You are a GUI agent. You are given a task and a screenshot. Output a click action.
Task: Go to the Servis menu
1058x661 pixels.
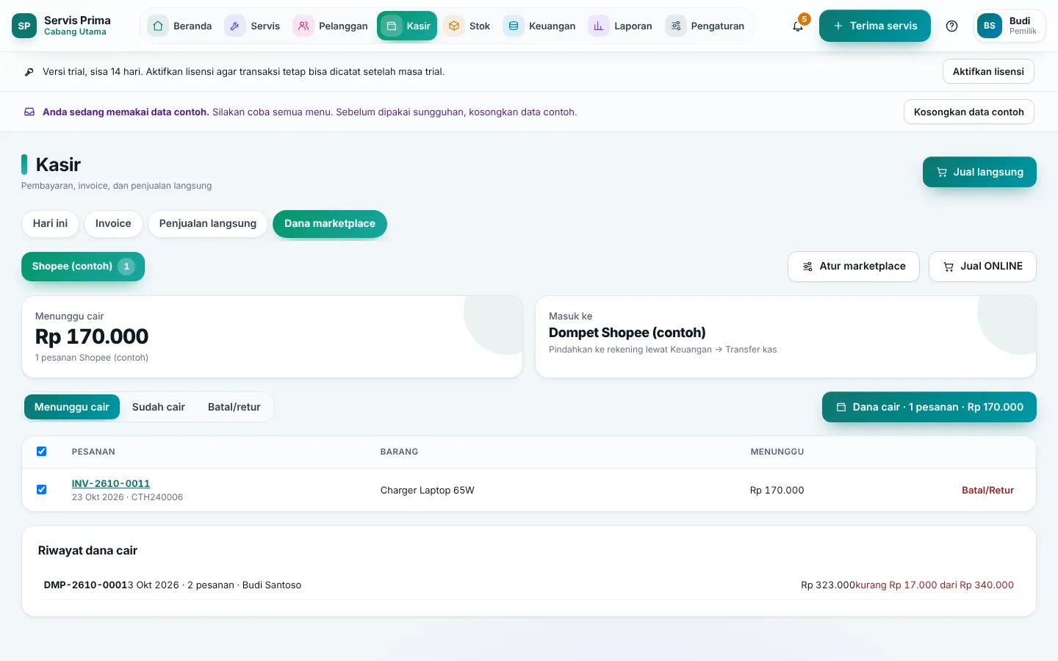253,26
